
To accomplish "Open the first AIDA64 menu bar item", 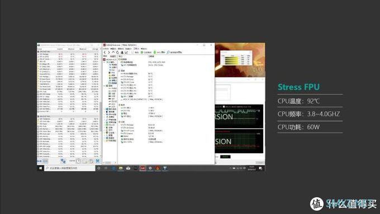I will pyautogui.click(x=106, y=49).
